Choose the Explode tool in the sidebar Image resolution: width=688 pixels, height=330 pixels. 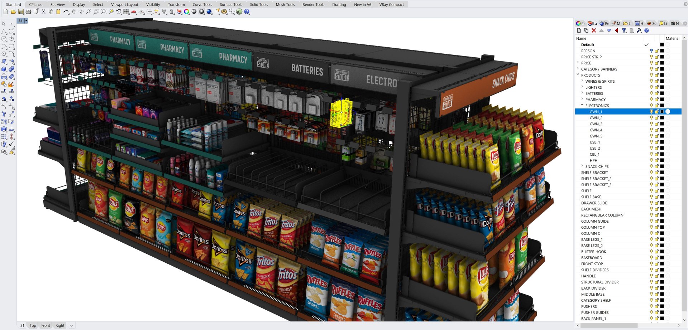[x=11, y=84]
